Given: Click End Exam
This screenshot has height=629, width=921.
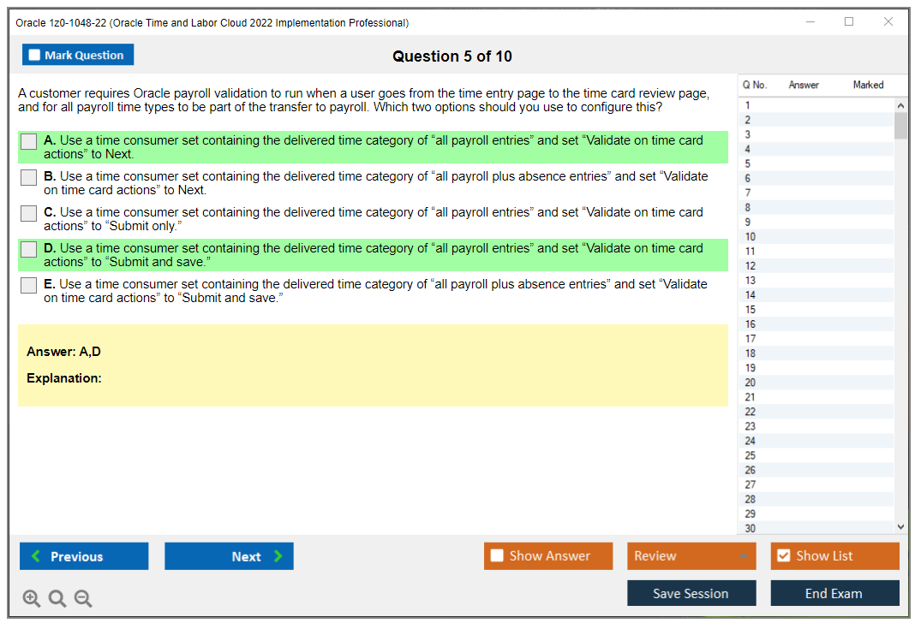Looking at the screenshot, I should click(834, 592).
